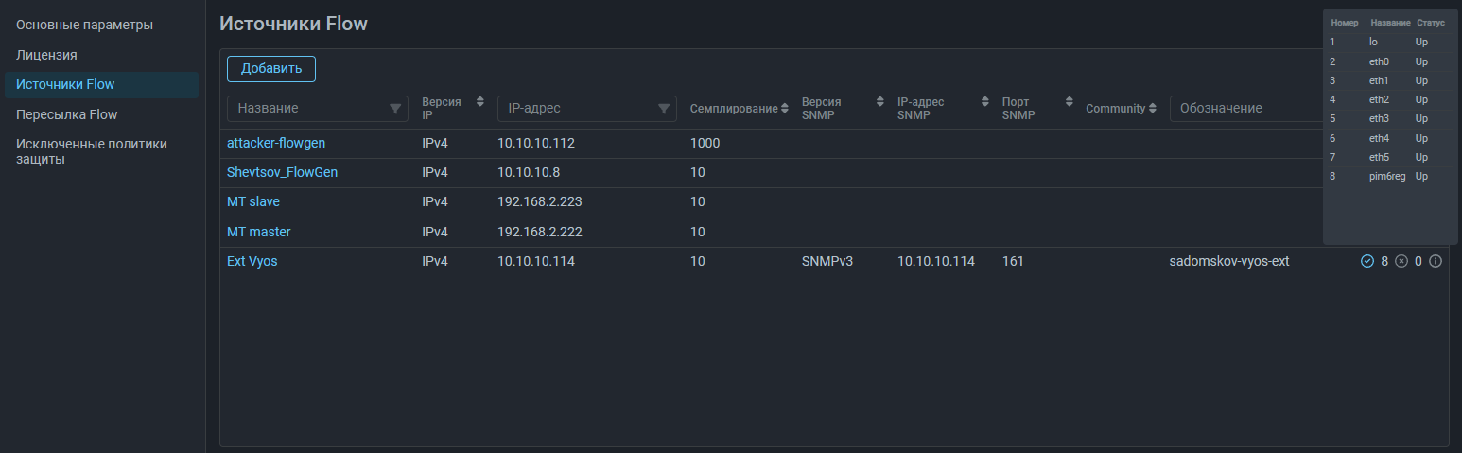Click the MT master source link
This screenshot has width=1462, height=453.
[258, 232]
